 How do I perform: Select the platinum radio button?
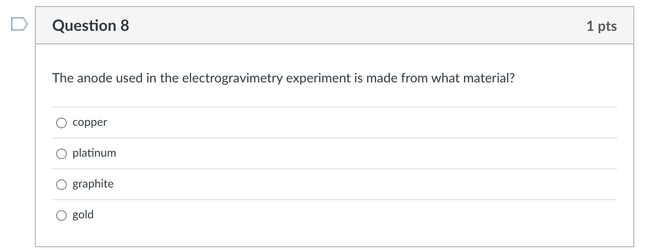pyautogui.click(x=61, y=154)
